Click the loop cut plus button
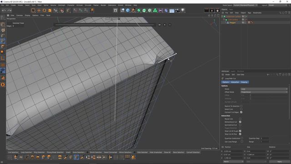This screenshot has height=164, width=291. pyautogui.click(x=165, y=25)
